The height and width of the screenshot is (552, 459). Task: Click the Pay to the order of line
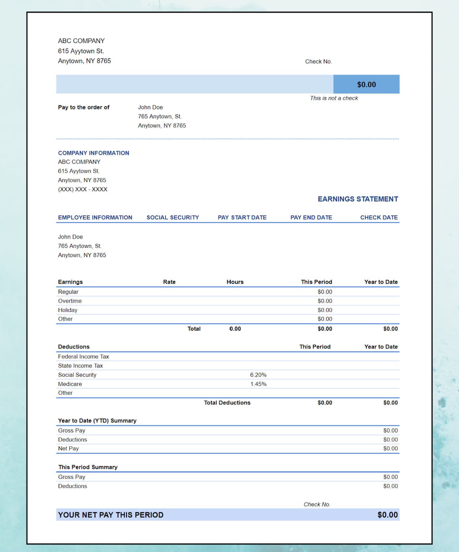click(x=83, y=107)
